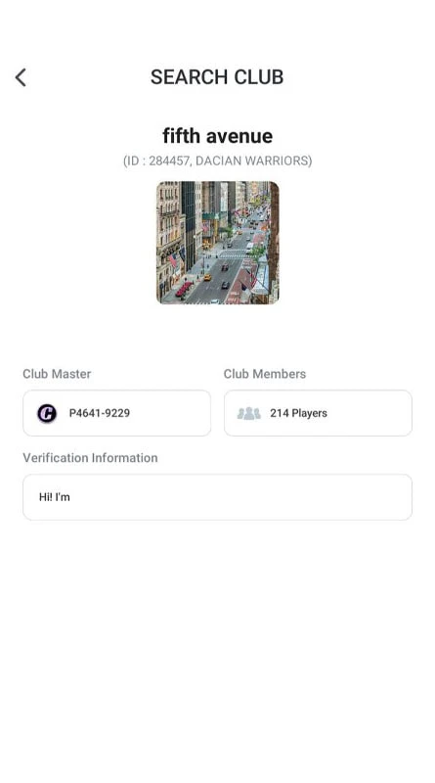Click empty space inside Club Master box
Screen dimensions: 435x783
pos(170,413)
